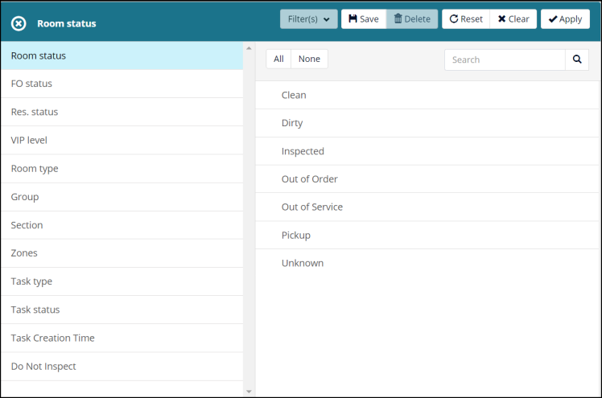Image resolution: width=602 pixels, height=398 pixels.
Task: Toggle the Clean status option
Action: pos(427,95)
